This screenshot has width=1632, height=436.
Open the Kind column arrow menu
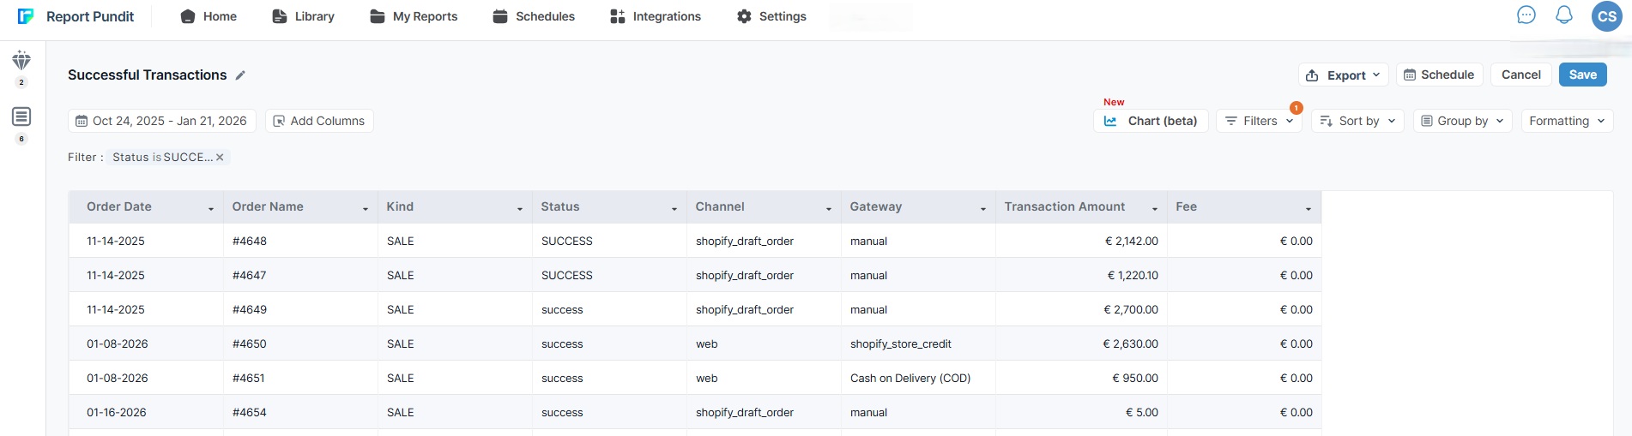point(520,208)
